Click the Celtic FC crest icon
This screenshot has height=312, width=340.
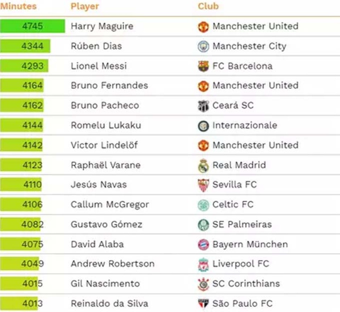point(203,205)
